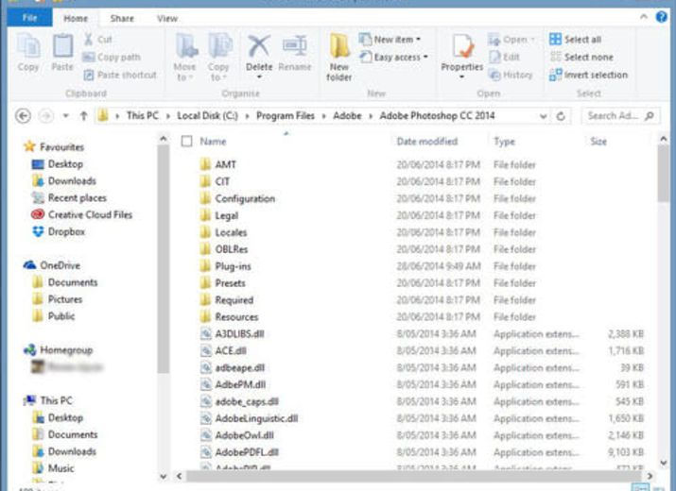Image resolution: width=676 pixels, height=491 pixels.
Task: Jump to Adobe in breadcrumb
Action: point(347,116)
